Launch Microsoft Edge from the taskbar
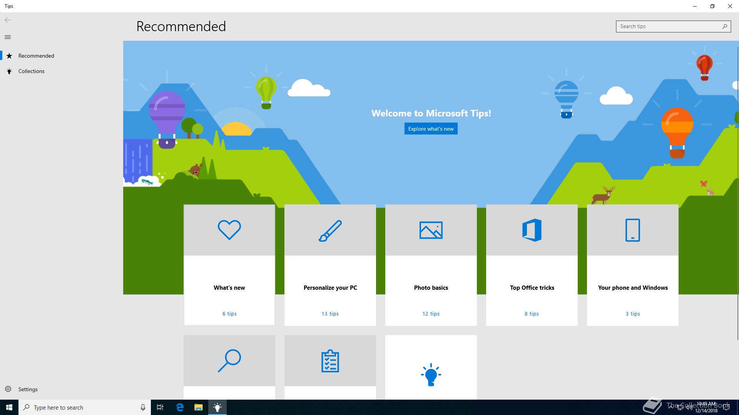The image size is (739, 415). click(180, 407)
